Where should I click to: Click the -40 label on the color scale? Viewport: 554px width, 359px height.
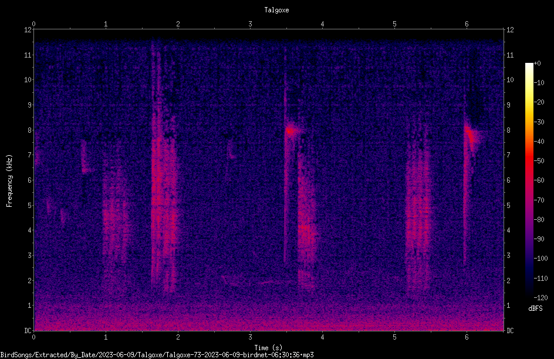(x=539, y=142)
